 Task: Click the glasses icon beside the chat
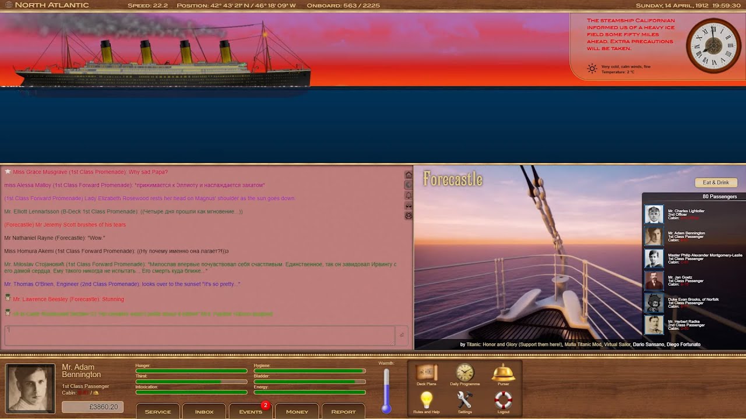[x=409, y=205]
